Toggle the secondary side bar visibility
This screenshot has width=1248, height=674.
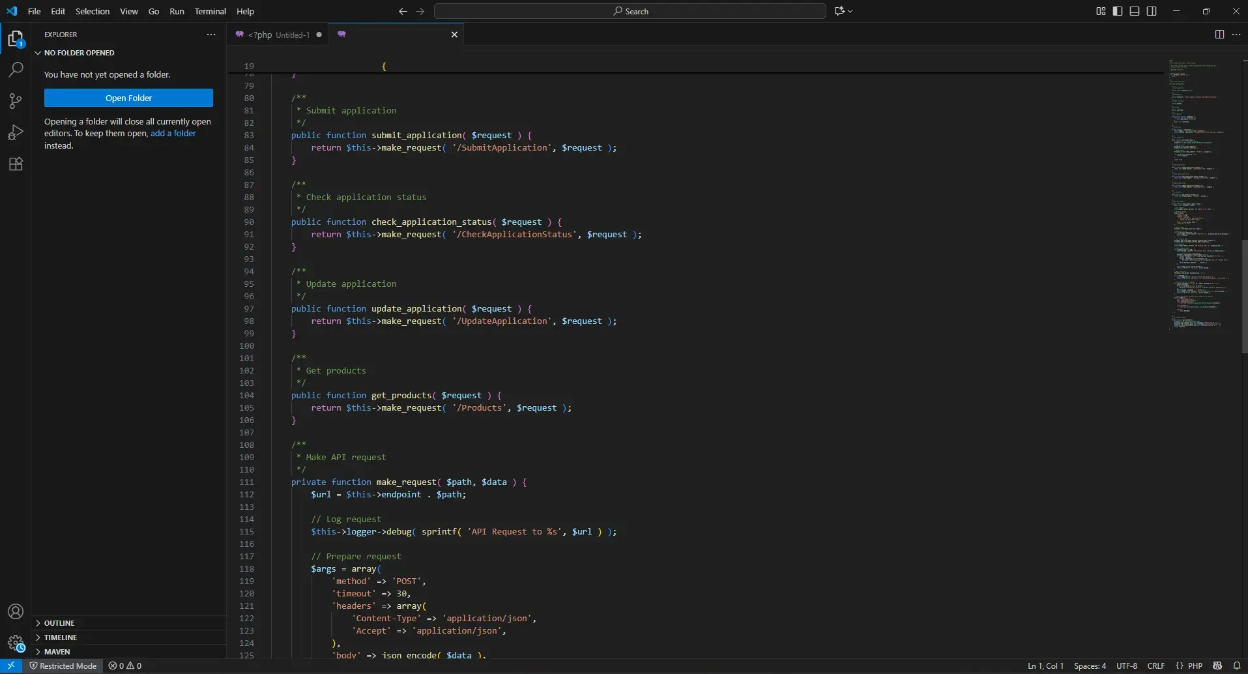[1152, 11]
